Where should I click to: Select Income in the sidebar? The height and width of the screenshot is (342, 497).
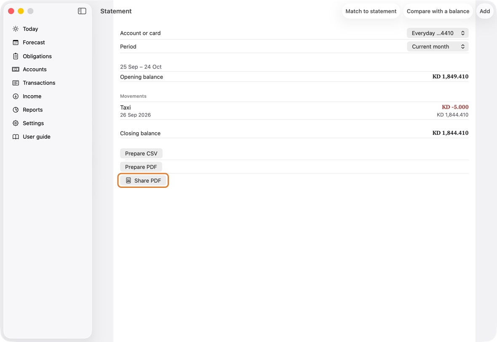click(x=32, y=96)
